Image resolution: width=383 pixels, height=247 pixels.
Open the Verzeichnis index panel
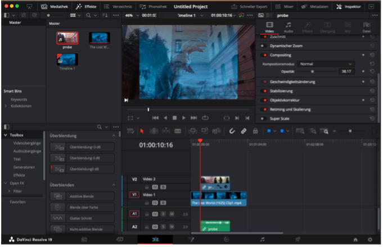118,7
